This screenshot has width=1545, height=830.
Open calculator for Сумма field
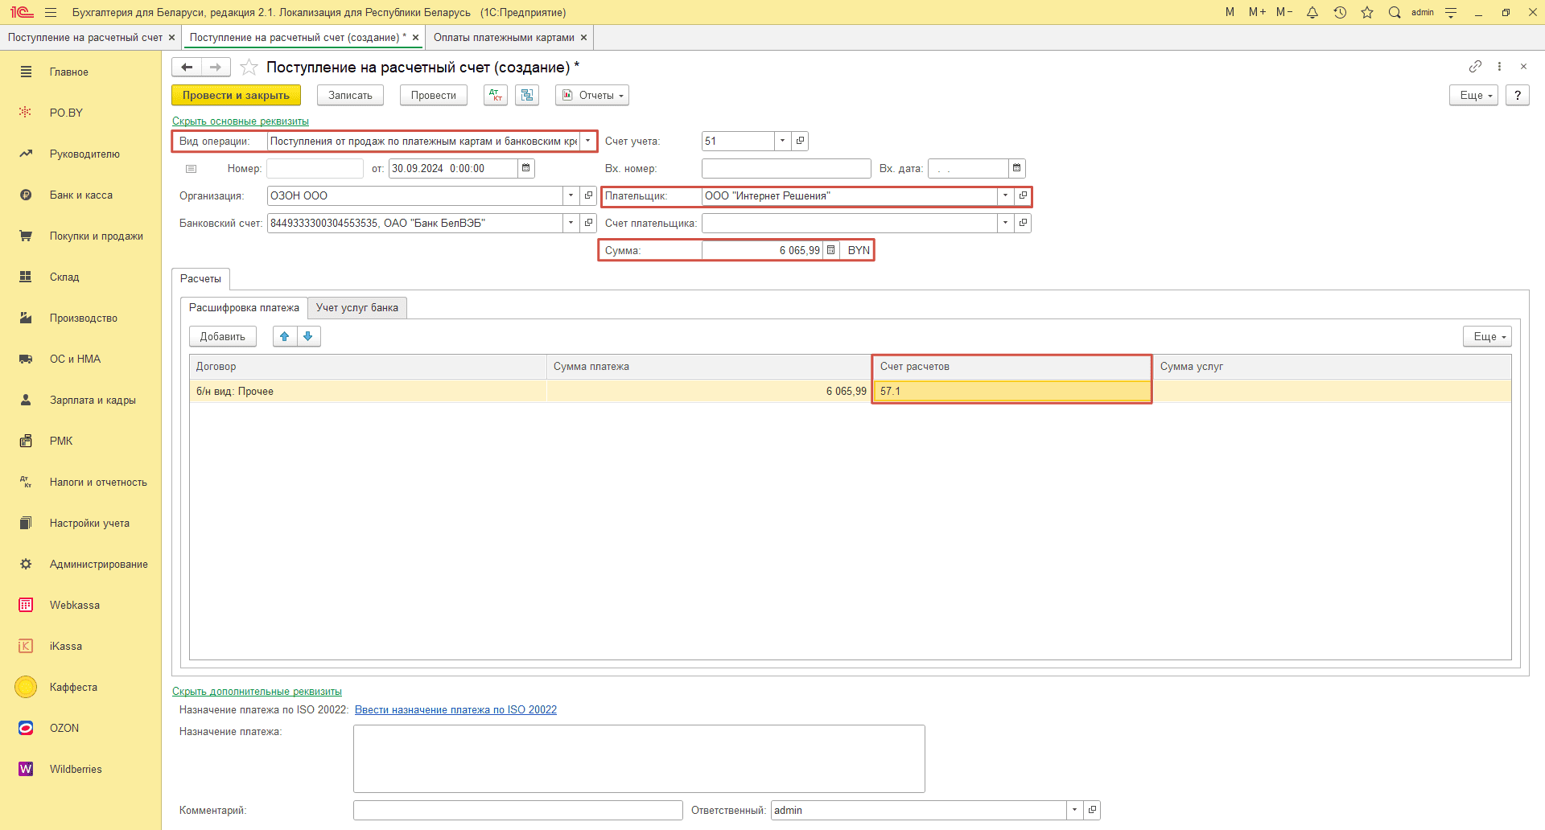point(831,250)
